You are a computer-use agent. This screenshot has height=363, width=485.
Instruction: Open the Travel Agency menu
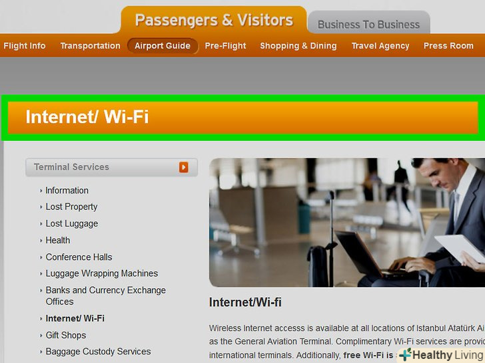coord(380,46)
